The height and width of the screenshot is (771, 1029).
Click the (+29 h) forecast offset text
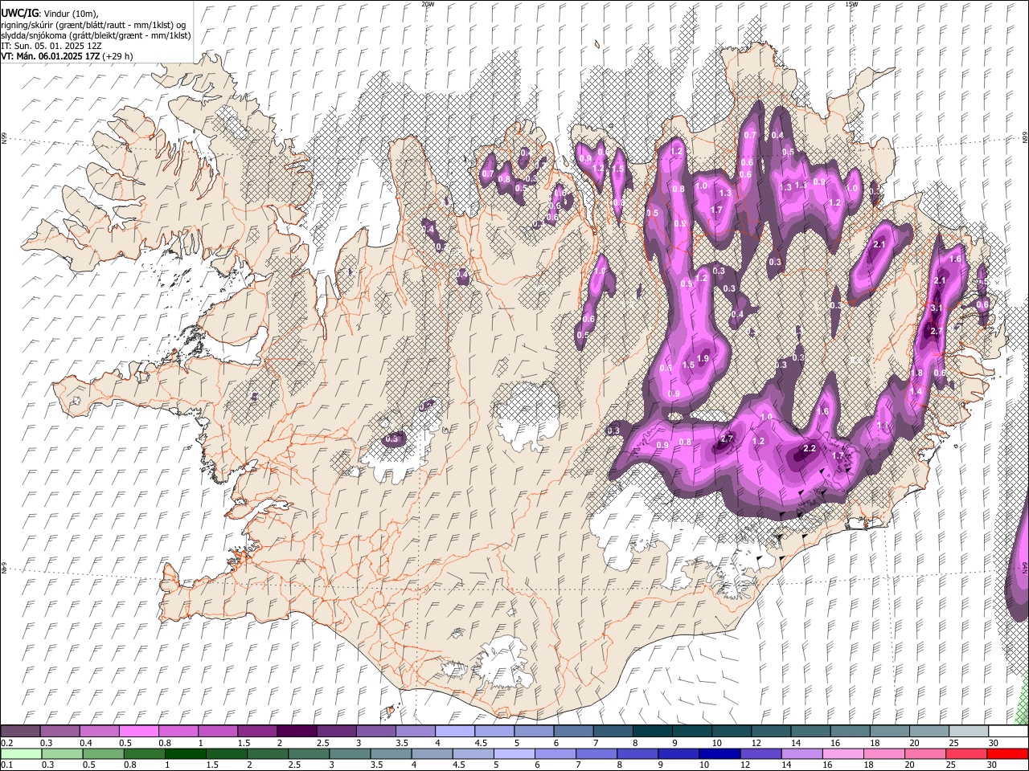pos(118,56)
